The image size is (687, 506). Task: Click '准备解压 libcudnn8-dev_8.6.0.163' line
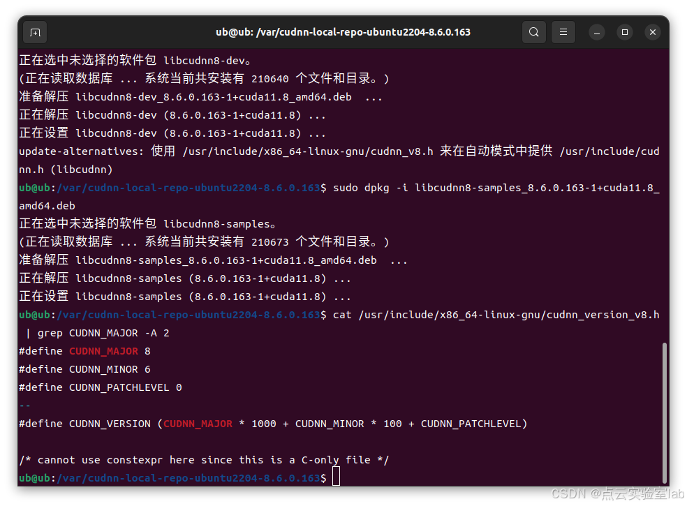point(200,97)
